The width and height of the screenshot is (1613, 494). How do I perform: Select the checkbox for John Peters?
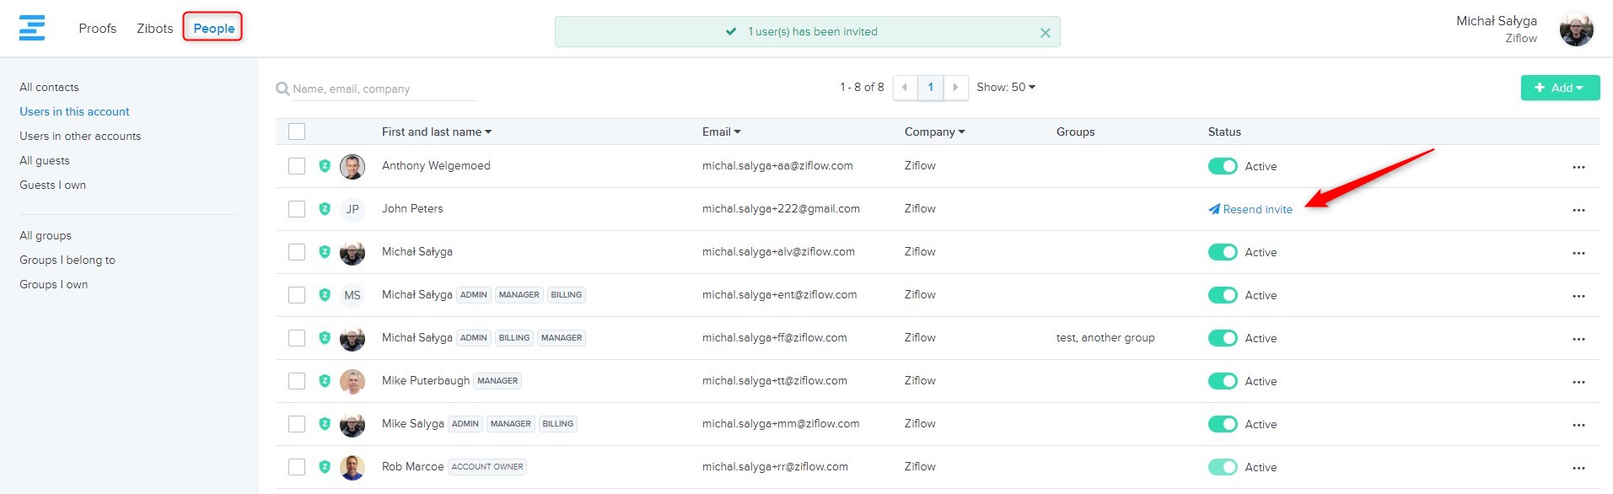point(297,209)
